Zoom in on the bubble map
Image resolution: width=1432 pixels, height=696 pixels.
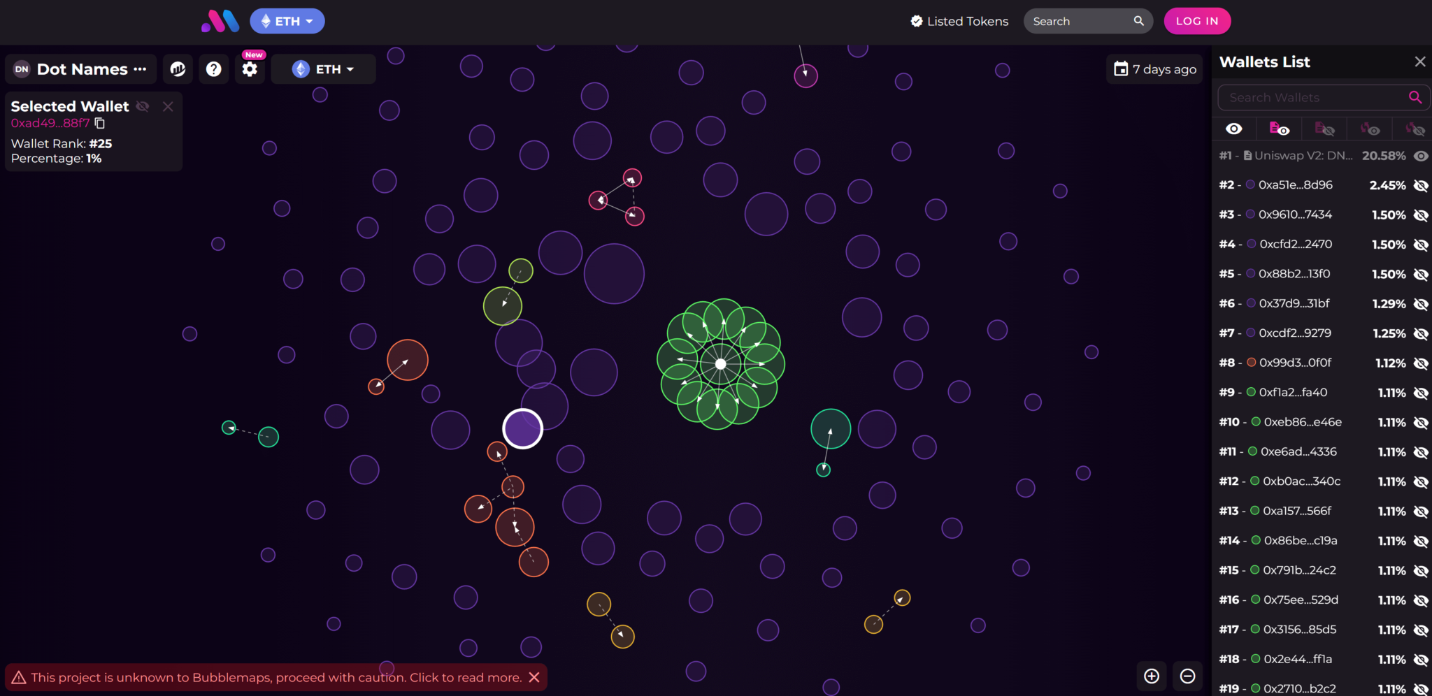[1152, 676]
